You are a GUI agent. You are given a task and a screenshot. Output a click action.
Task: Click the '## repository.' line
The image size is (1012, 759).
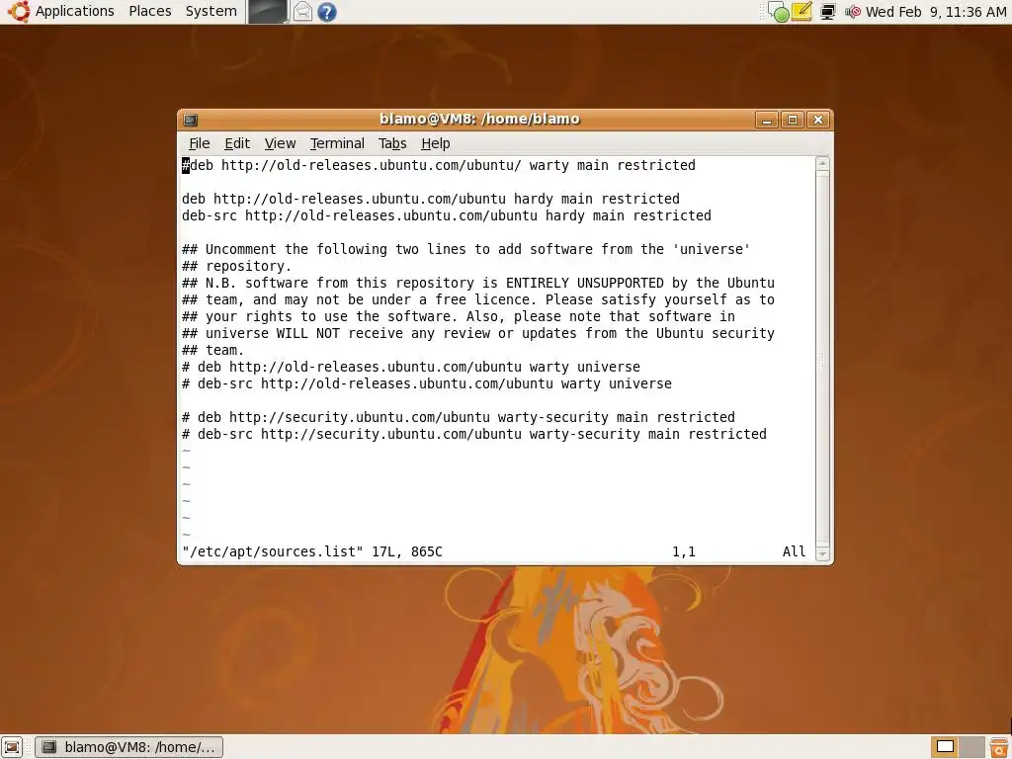coord(237,266)
